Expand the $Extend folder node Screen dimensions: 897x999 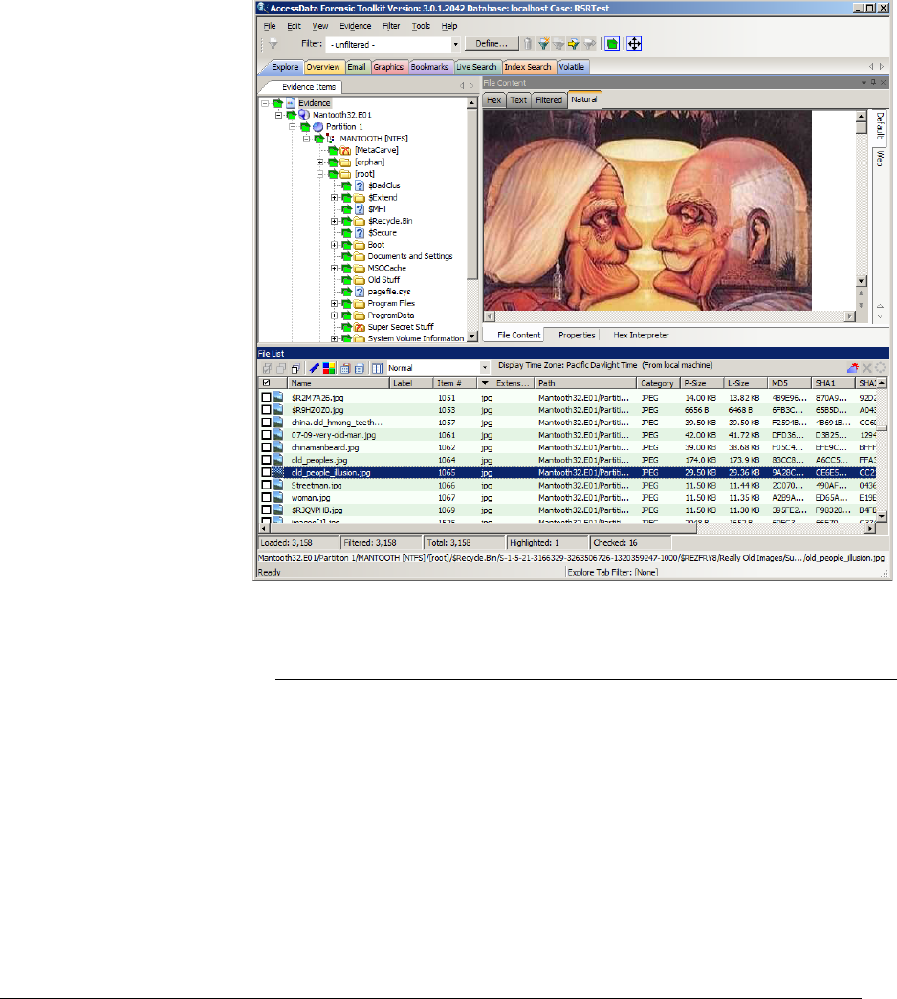(x=334, y=198)
